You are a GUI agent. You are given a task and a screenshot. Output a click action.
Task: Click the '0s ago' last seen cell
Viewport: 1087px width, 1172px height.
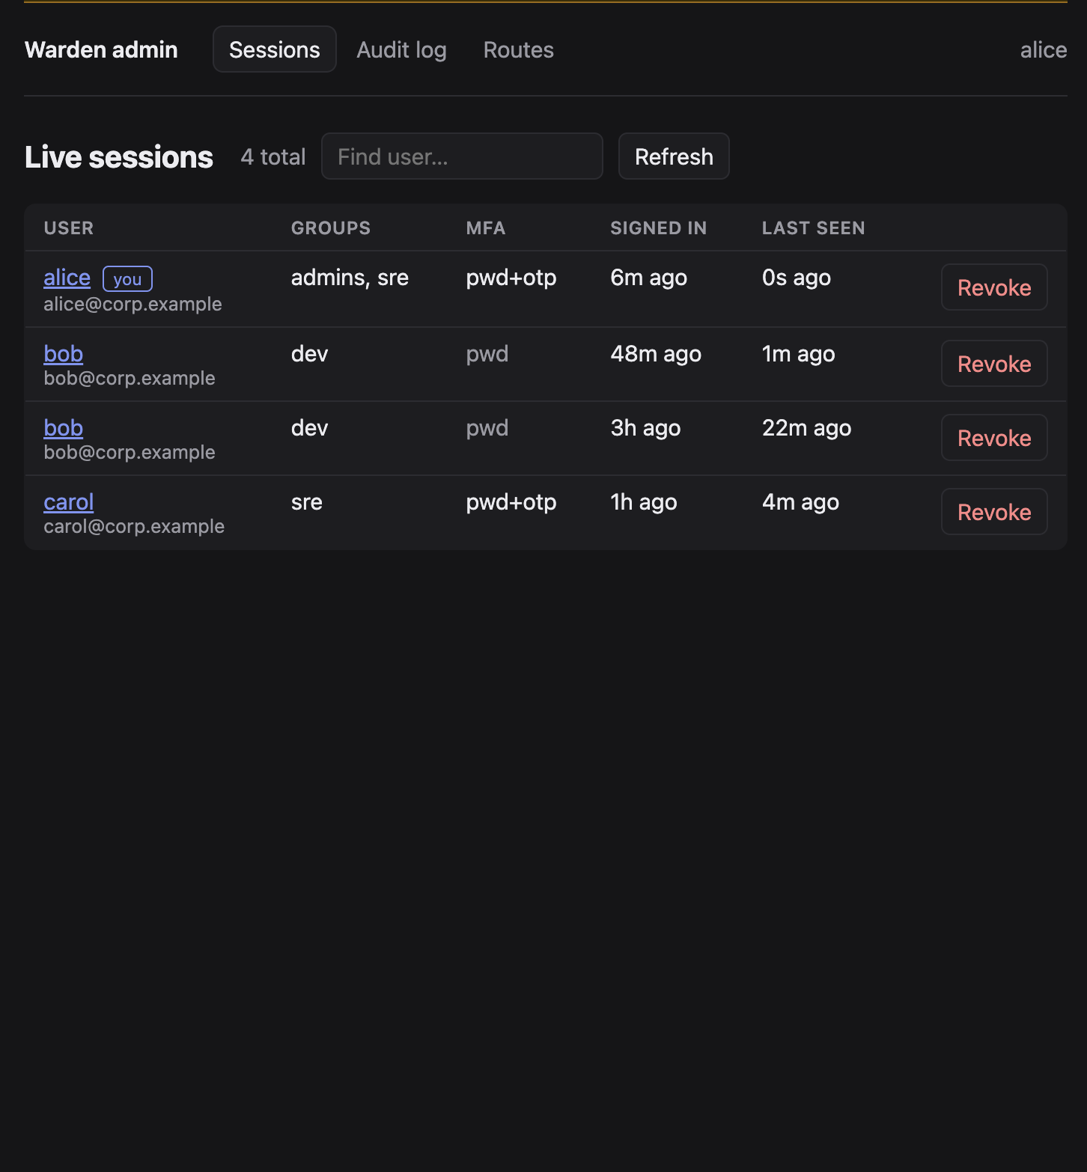(x=797, y=278)
